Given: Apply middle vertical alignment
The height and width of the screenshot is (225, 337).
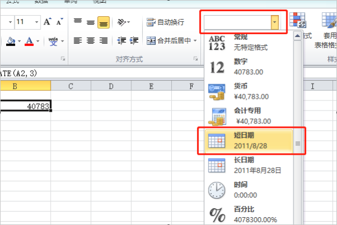Looking at the screenshot, I should pyautogui.click(x=90, y=22).
